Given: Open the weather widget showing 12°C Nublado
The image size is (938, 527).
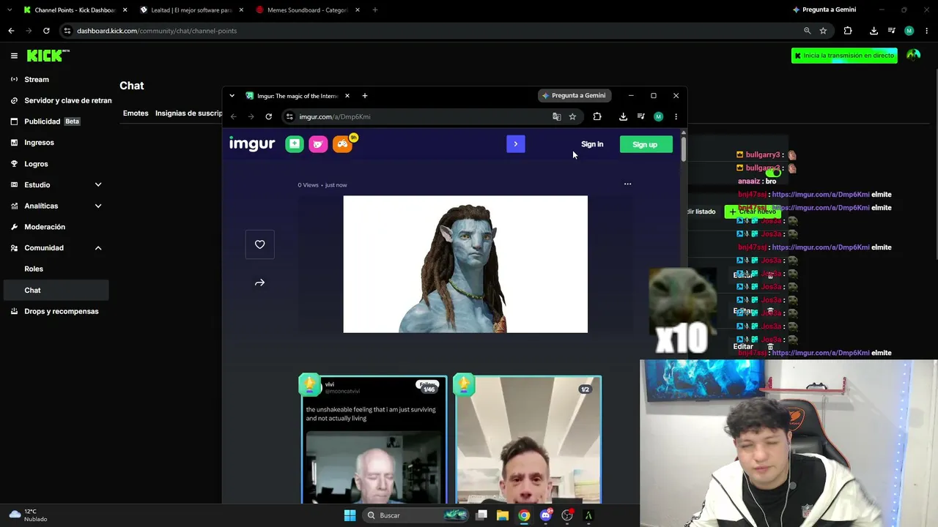Looking at the screenshot, I should click(29, 515).
